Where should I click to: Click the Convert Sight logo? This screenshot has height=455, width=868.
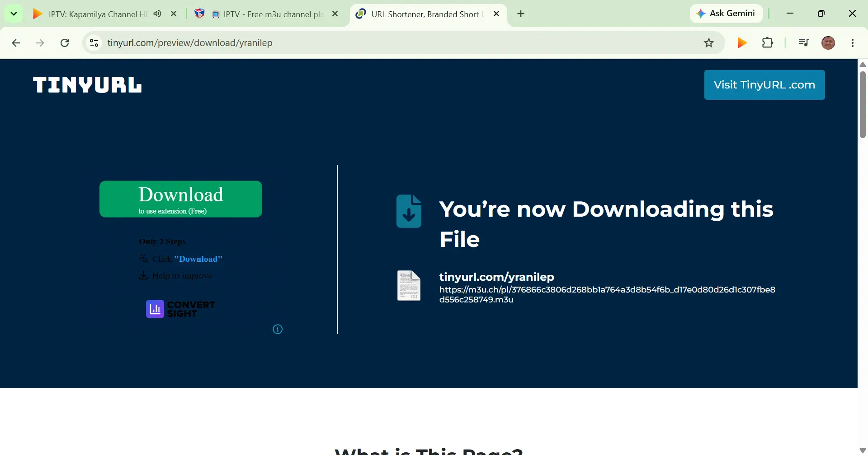[180, 309]
